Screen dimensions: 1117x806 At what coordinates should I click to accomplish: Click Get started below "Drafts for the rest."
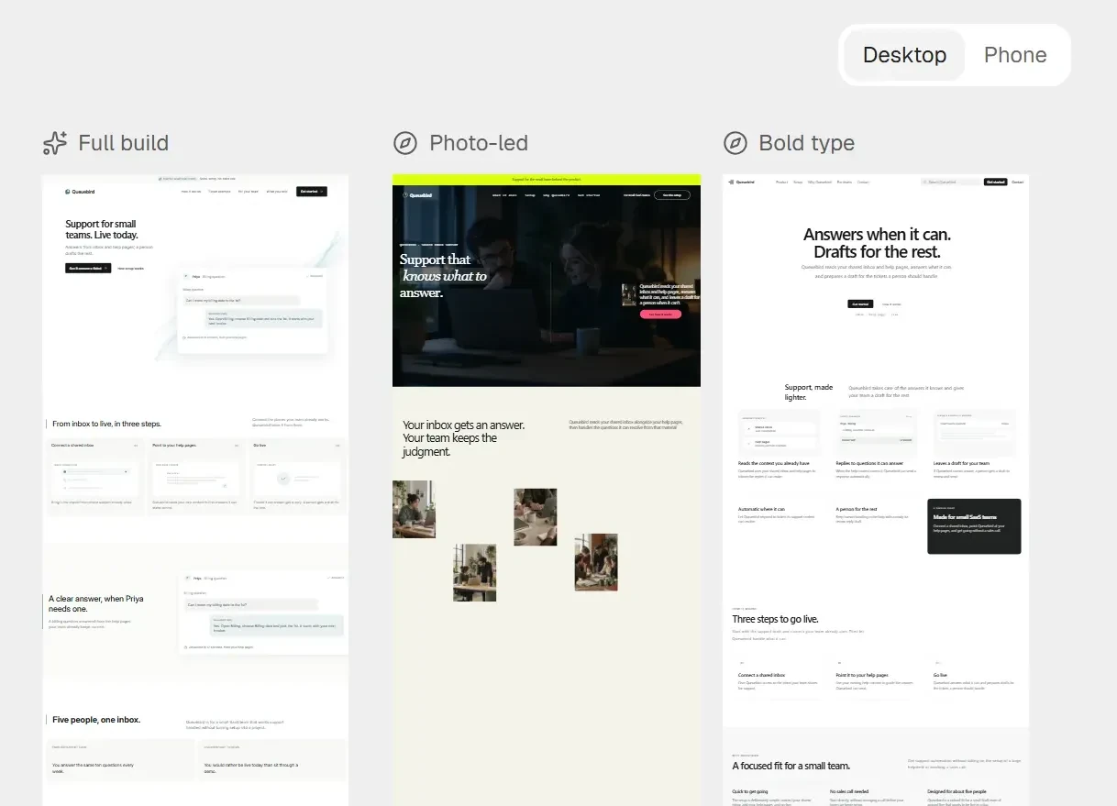click(x=860, y=304)
